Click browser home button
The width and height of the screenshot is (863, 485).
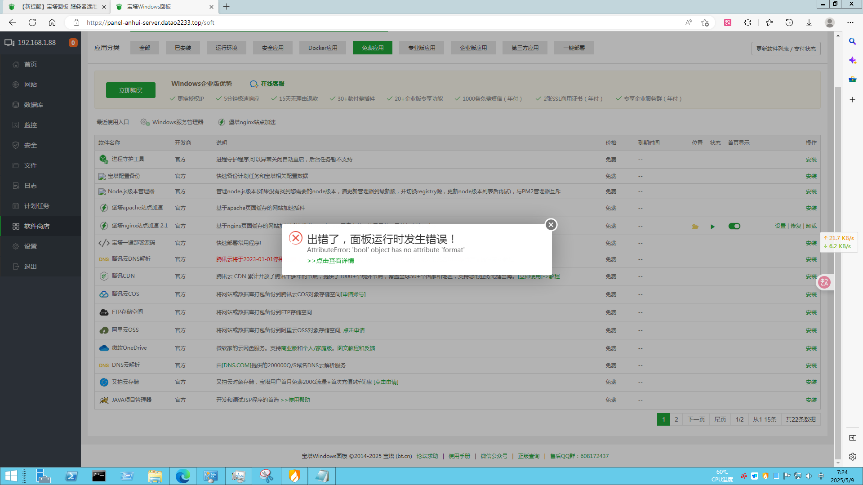pyautogui.click(x=52, y=22)
